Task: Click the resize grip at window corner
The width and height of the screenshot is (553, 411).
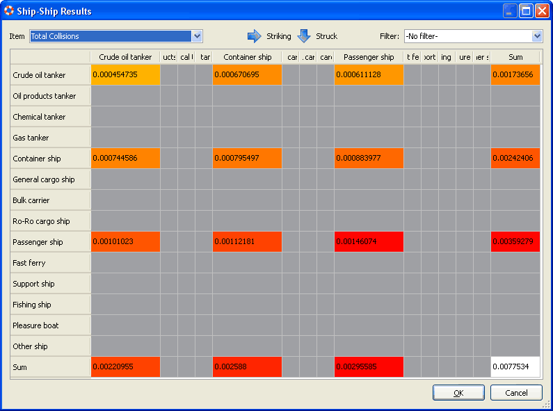Action: click(x=546, y=405)
